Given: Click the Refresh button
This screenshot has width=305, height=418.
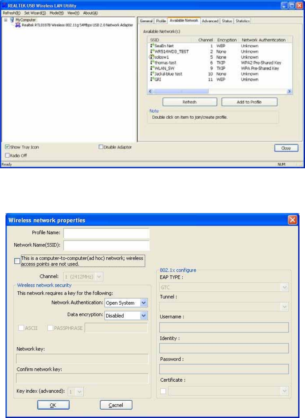Looking at the screenshot, I should (x=190, y=102).
